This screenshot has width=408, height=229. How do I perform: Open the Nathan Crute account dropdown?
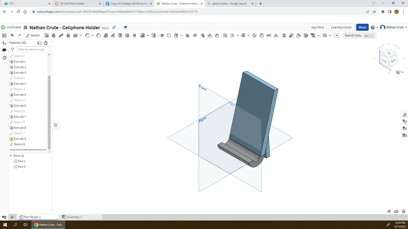pyautogui.click(x=393, y=27)
